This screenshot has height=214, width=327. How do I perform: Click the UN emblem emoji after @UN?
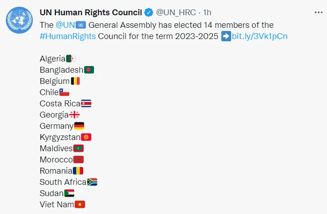click(x=81, y=25)
